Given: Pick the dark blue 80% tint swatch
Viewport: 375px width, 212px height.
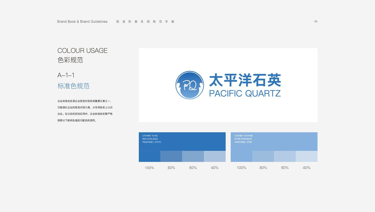Looking at the screenshot, I should (171, 156).
